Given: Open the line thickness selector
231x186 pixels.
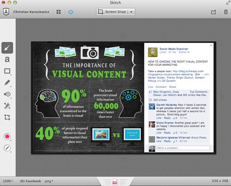Looking at the screenshot, I should pyautogui.click(x=7, y=148).
